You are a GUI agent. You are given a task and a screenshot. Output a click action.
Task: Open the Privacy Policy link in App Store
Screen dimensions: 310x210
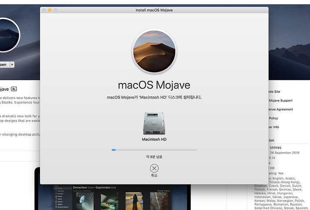click(273, 118)
